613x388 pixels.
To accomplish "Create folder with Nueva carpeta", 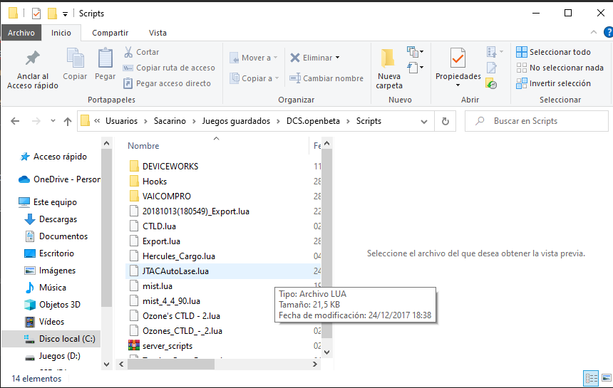I will [388, 69].
